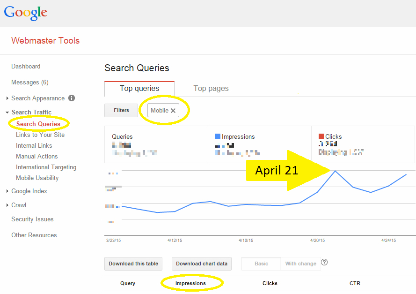This screenshot has width=416, height=294.
Task: Open Mobile Usability
Action: pyautogui.click(x=37, y=178)
